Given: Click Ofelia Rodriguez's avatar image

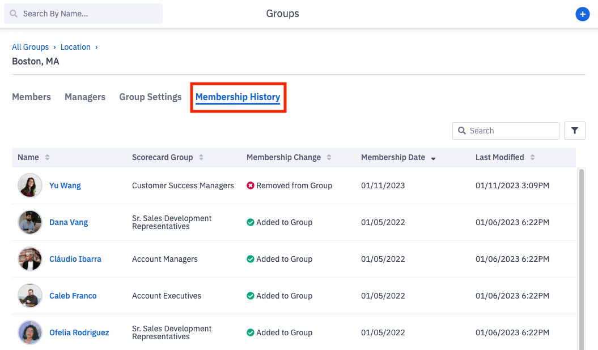Looking at the screenshot, I should 30,332.
